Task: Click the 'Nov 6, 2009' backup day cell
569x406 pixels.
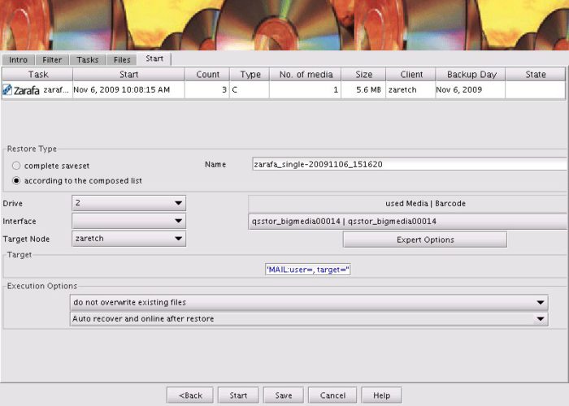Action: (x=471, y=90)
